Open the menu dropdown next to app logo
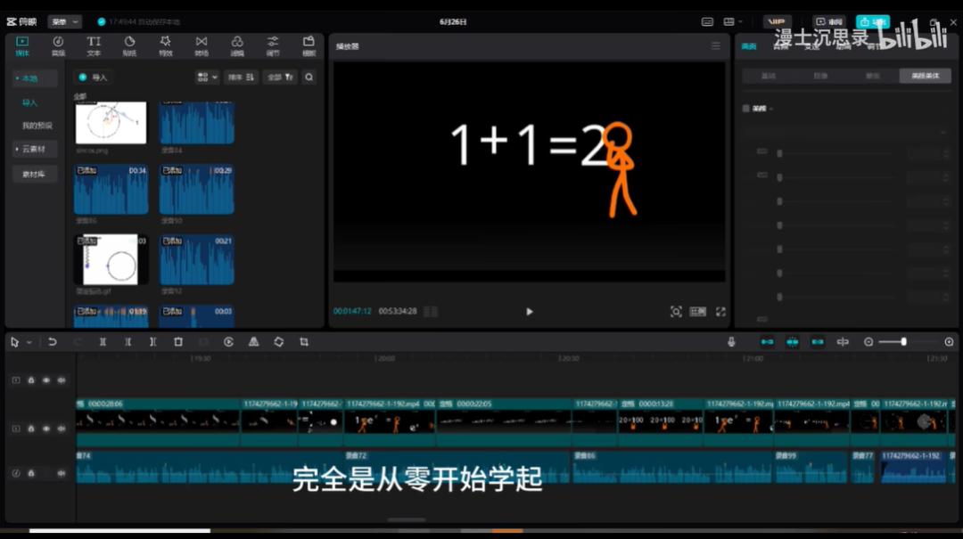 [x=64, y=21]
